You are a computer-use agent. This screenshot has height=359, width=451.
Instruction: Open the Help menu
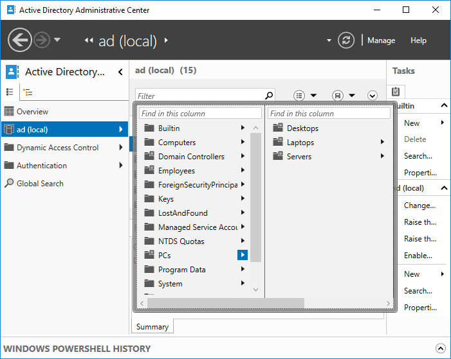(418, 40)
